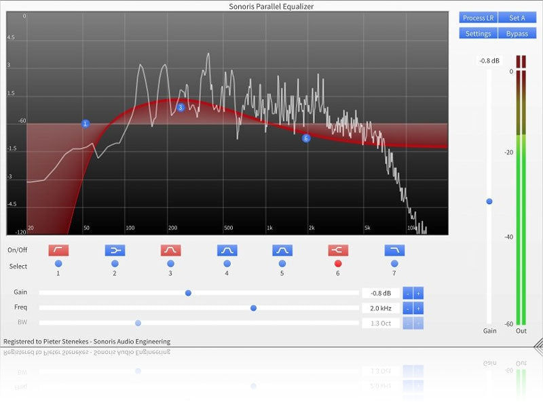Image resolution: width=543 pixels, height=413 pixels.
Task: Toggle band 2 low shelf filter on/off
Action: point(115,250)
